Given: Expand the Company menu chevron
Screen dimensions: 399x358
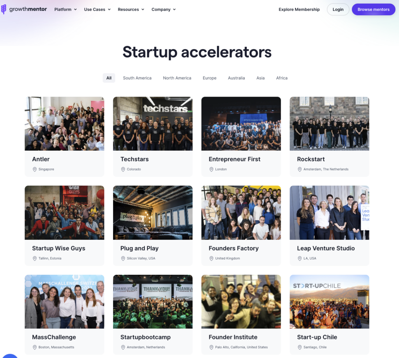Looking at the screenshot, I should tap(174, 9).
